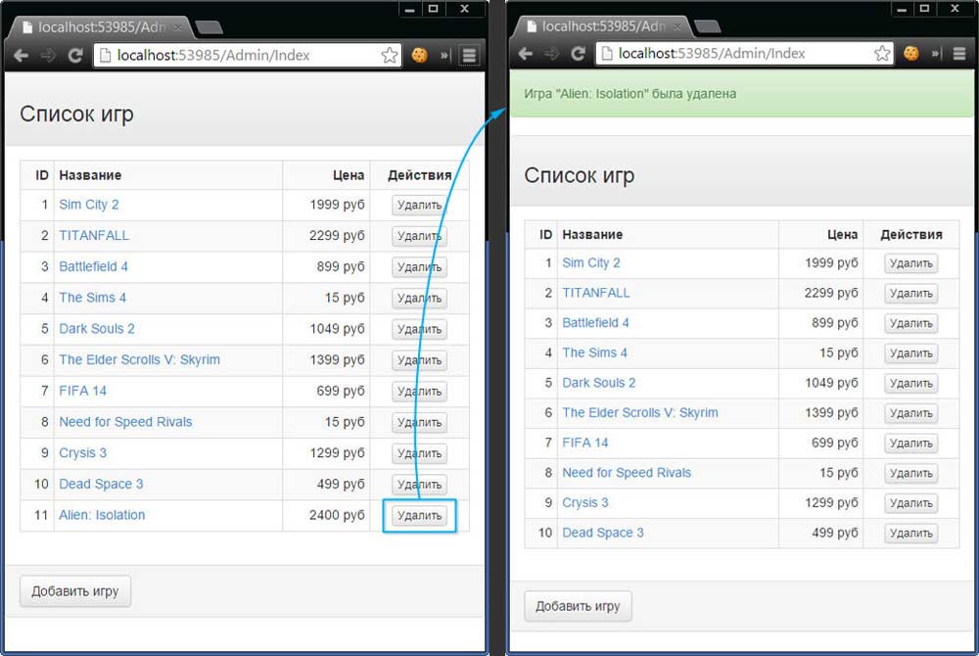
Task: Focus the address bar in left window
Action: [247, 55]
